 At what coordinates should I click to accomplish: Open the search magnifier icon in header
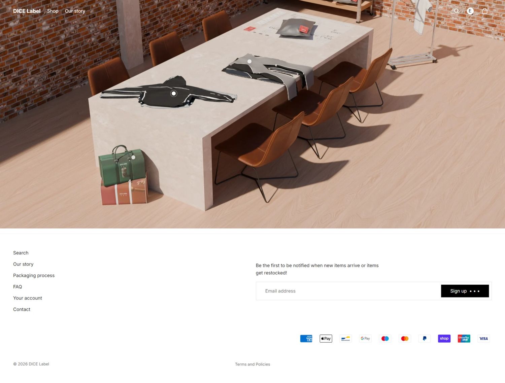pyautogui.click(x=456, y=11)
